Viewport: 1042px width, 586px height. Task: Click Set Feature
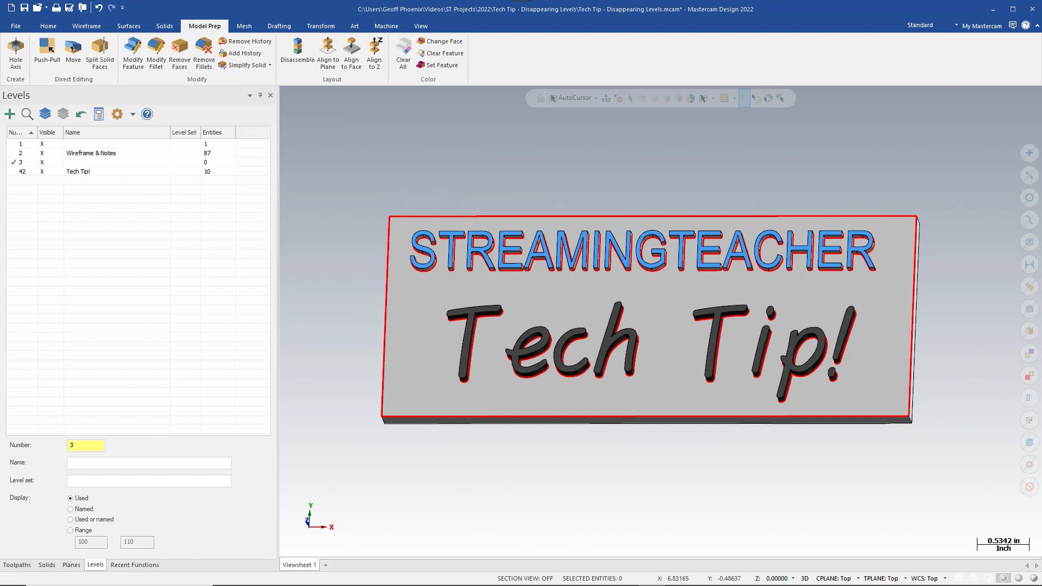tap(437, 65)
